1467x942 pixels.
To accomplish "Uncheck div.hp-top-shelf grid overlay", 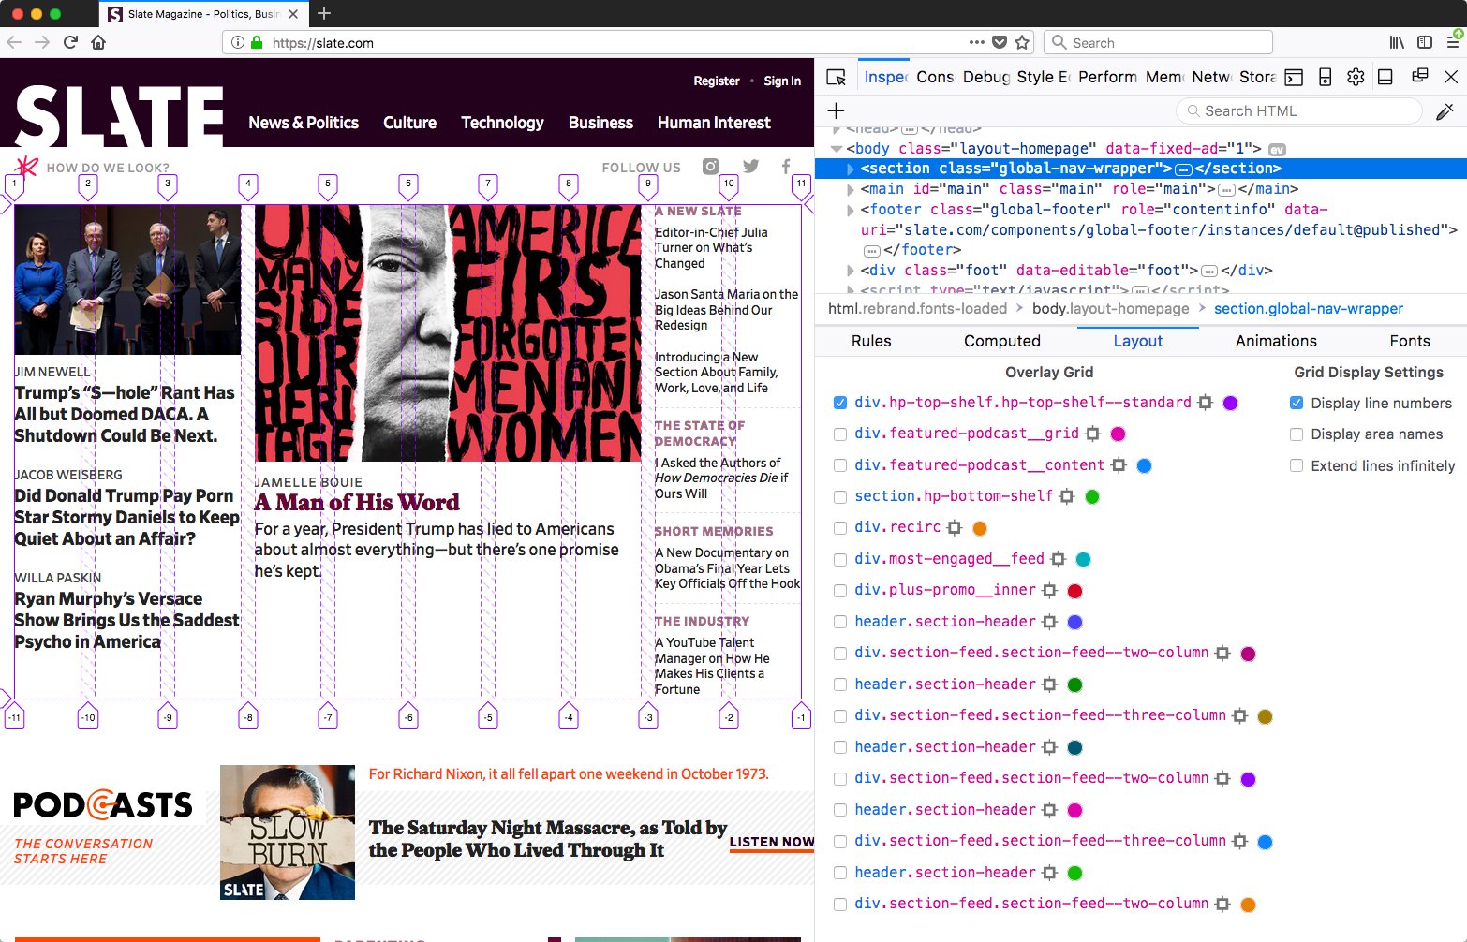I will (840, 403).
